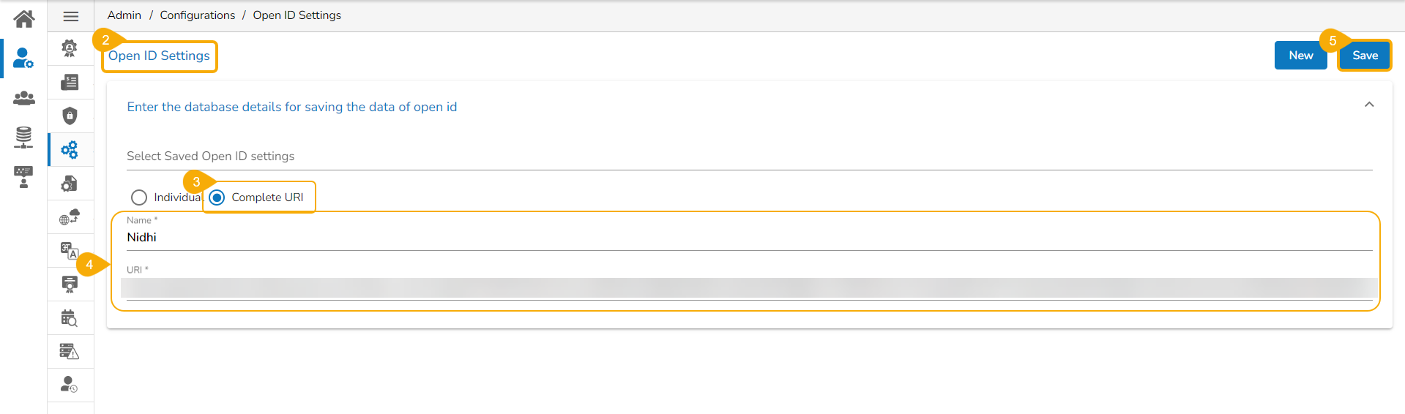Image resolution: width=1405 pixels, height=414 pixels.
Task: Open the shield security icon
Action: pyautogui.click(x=70, y=116)
